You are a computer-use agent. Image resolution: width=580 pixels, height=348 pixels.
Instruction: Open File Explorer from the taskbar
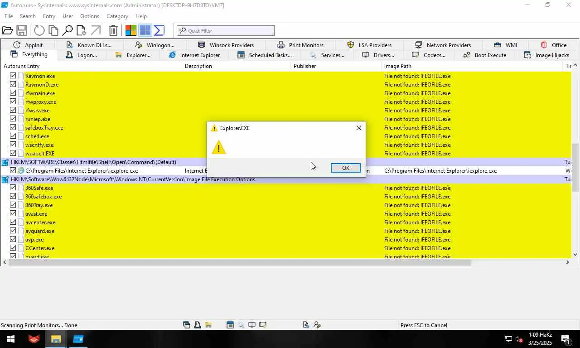[56, 339]
